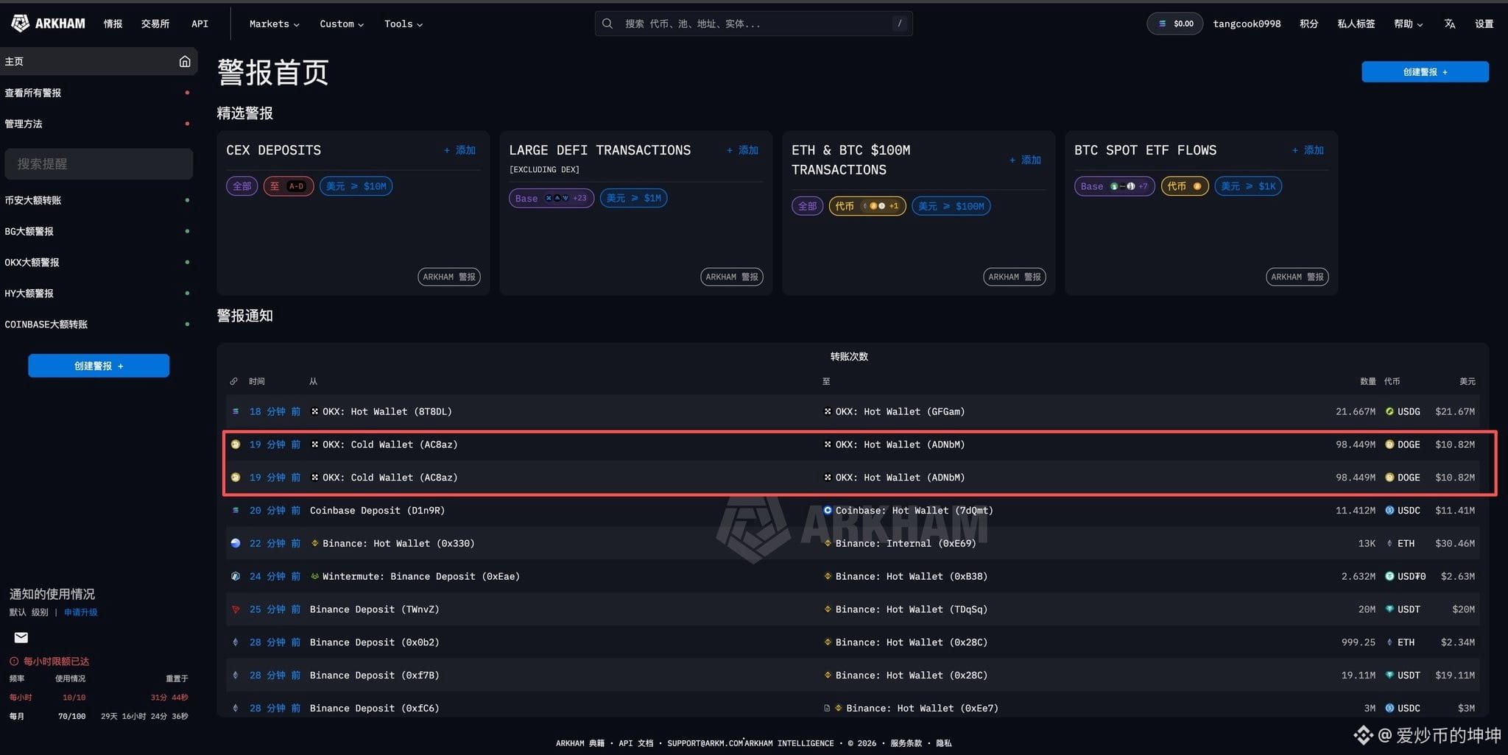
Task: Add the ETH & BTC $100M alert
Action: (1026, 160)
